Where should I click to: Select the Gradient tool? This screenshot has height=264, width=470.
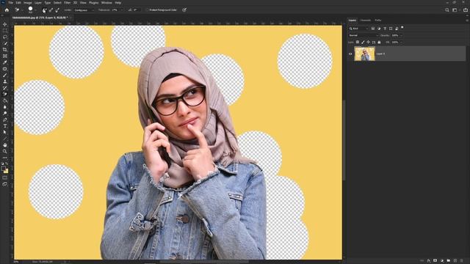(5, 100)
